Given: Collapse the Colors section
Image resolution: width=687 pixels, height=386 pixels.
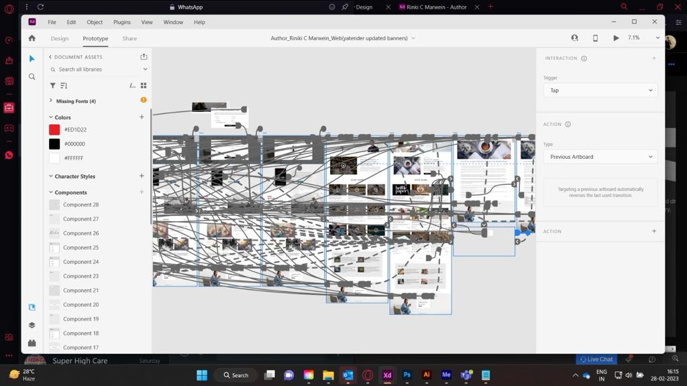Looking at the screenshot, I should 51,117.
